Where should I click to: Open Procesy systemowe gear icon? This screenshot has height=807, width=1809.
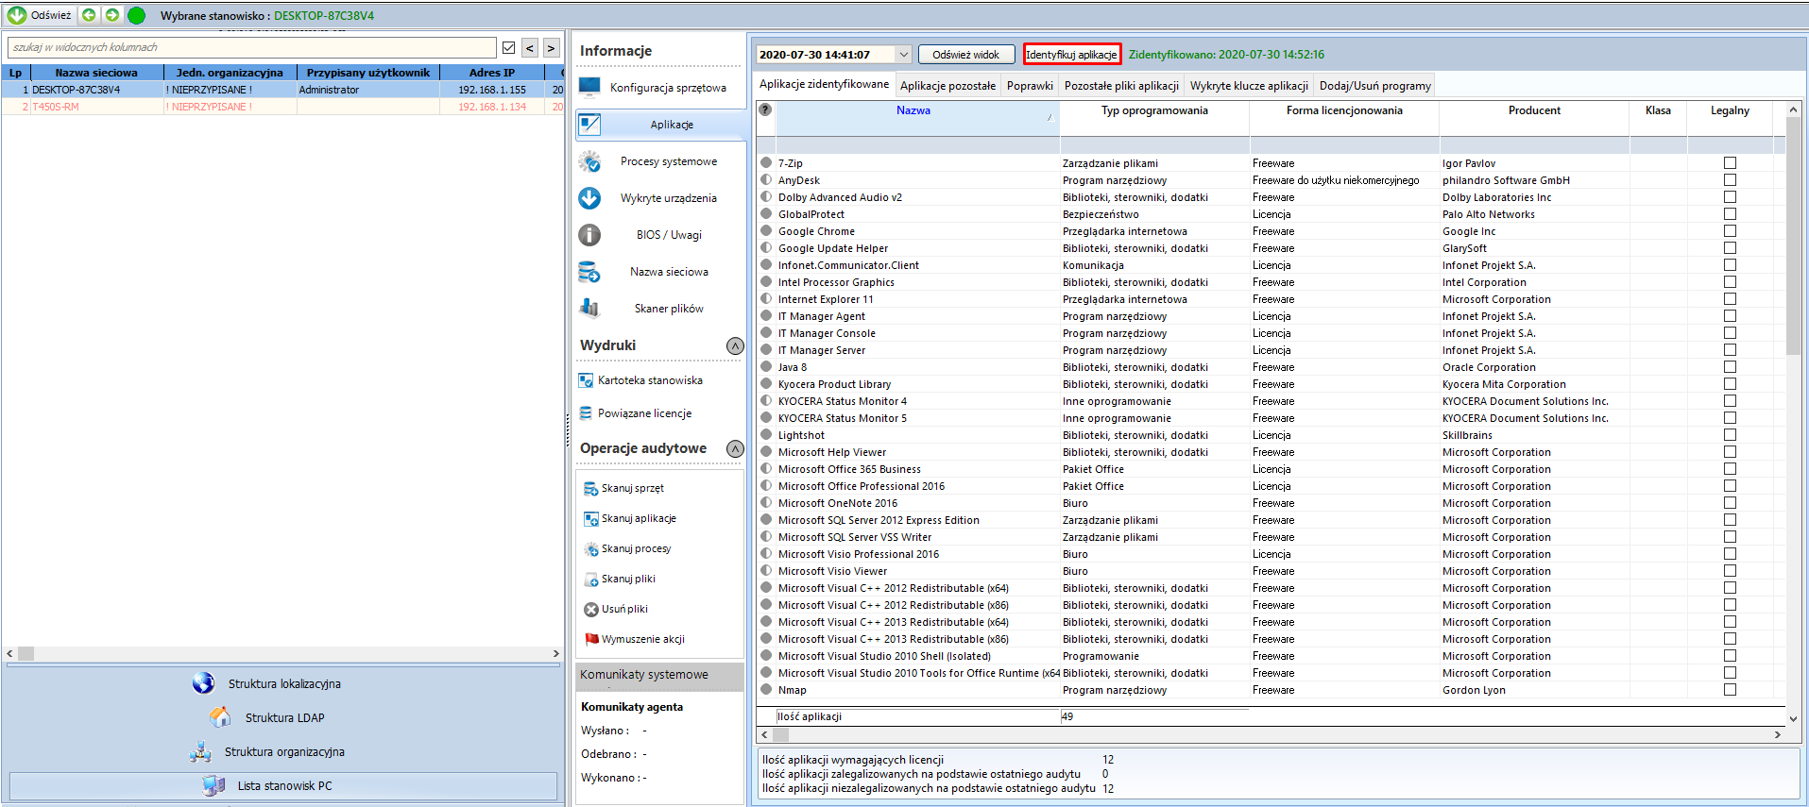590,161
